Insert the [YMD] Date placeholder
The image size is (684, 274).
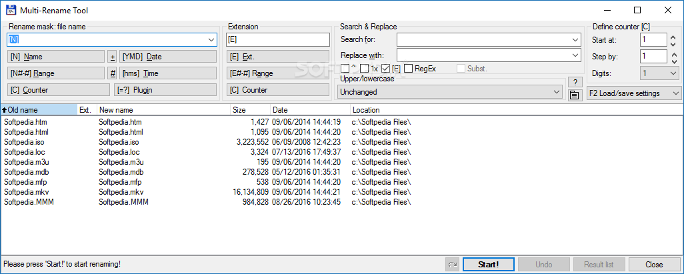click(x=168, y=57)
